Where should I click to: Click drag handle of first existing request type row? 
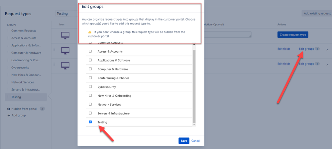[54, 49]
